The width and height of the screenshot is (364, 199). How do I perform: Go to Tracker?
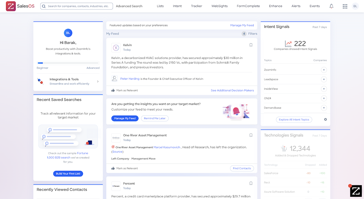[x=197, y=6]
